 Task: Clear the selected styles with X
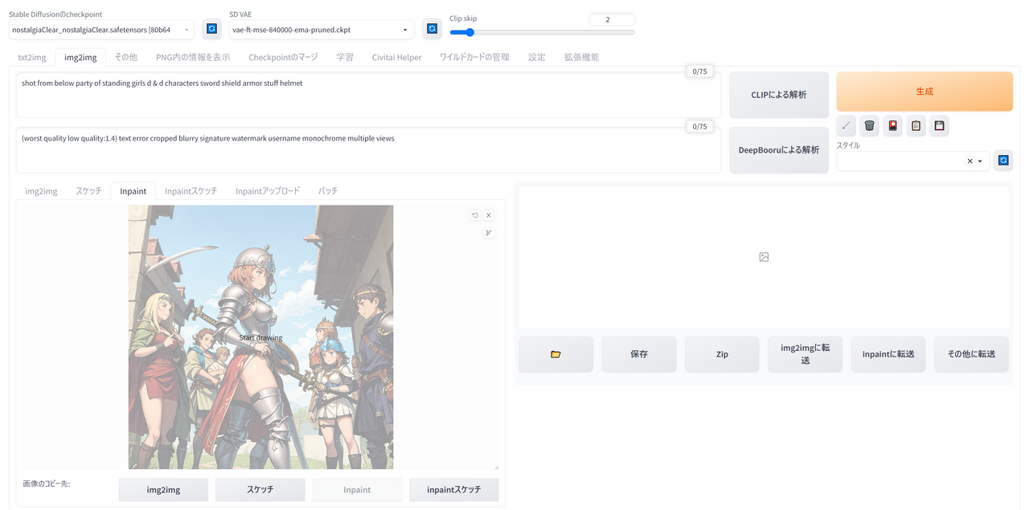[x=970, y=161]
